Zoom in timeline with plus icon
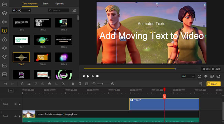Viewport: 224px width, 124px height. pyautogui.click(x=113, y=84)
